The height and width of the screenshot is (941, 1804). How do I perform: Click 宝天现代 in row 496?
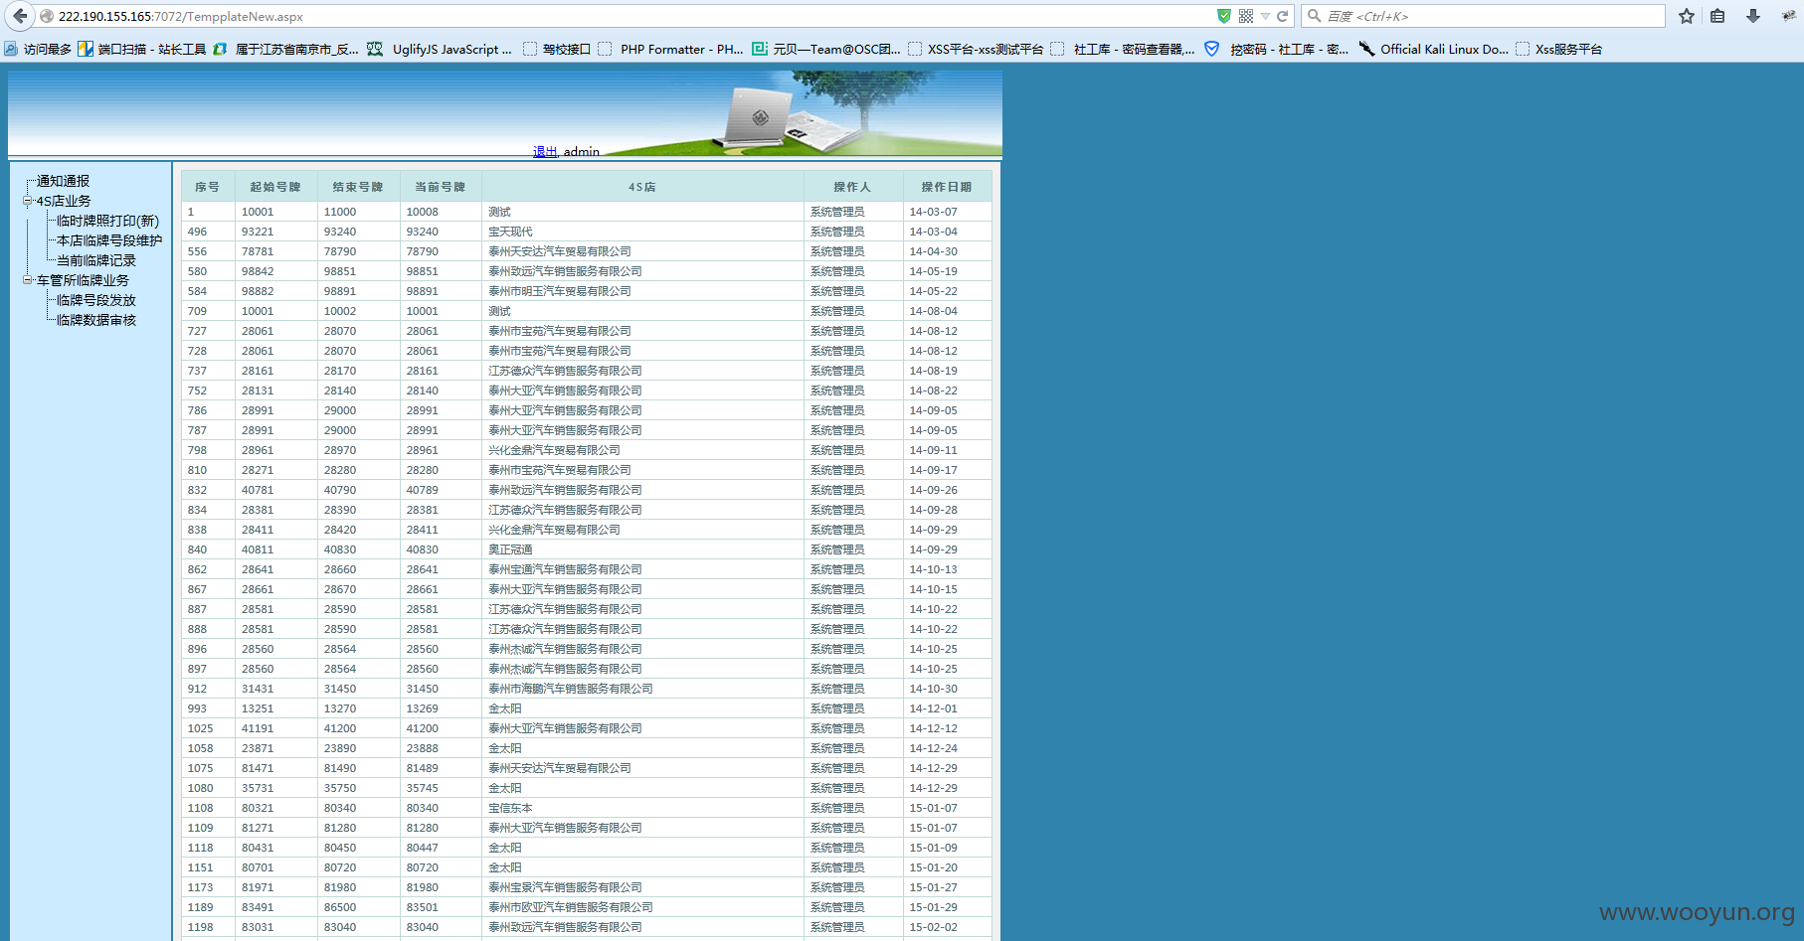tap(510, 232)
